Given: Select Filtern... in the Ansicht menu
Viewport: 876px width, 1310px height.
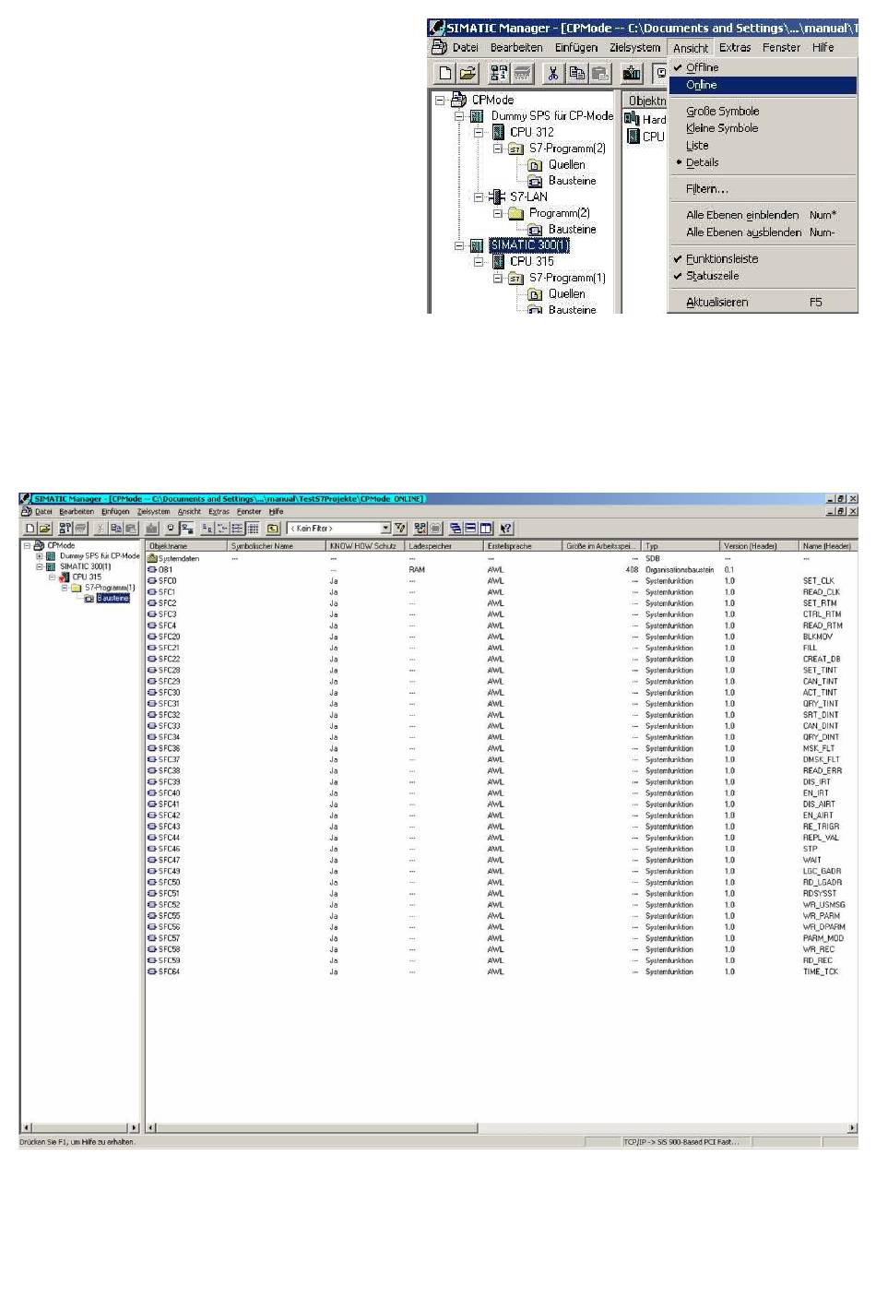Looking at the screenshot, I should 763,189.
